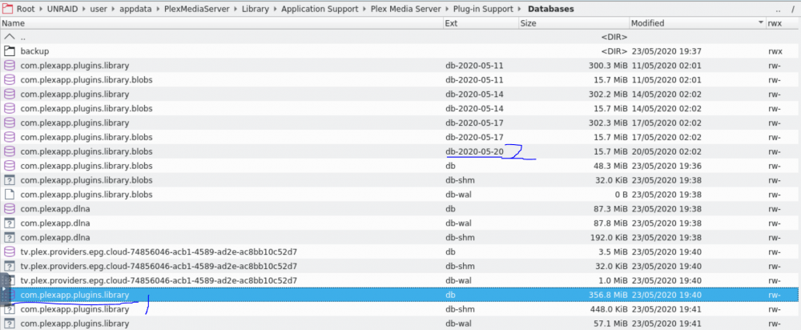
Task: Go to PlexMediaServer breadcrumb folder
Action: pos(197,9)
